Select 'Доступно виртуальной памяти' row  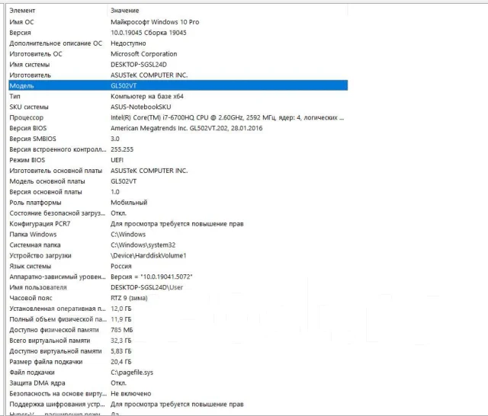178,351
